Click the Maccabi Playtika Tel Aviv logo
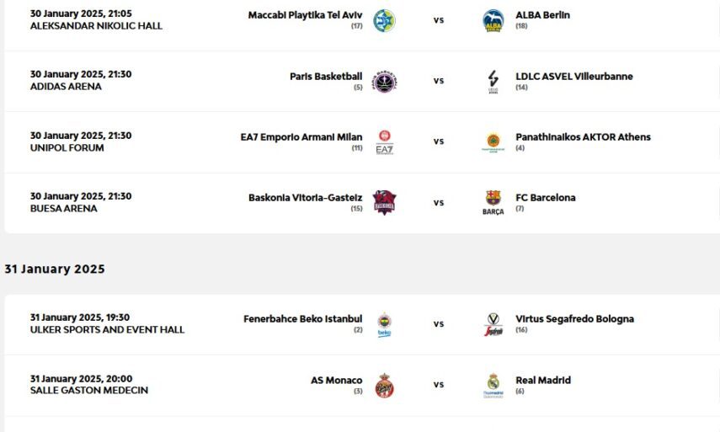Viewport: 720px width, 432px height. pos(384,20)
